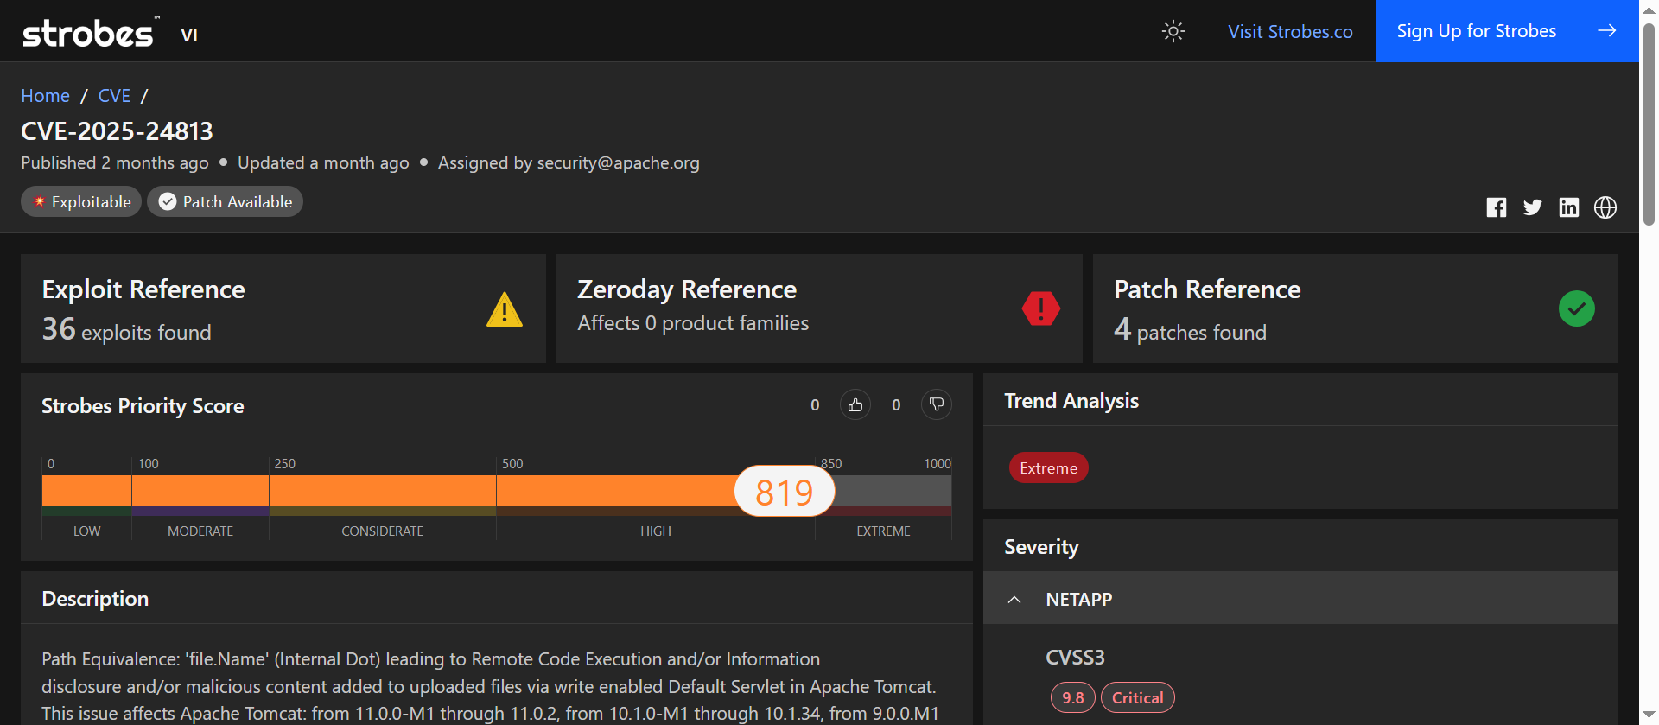
Task: Click the Exploitable burst icon
Action: [x=39, y=201]
